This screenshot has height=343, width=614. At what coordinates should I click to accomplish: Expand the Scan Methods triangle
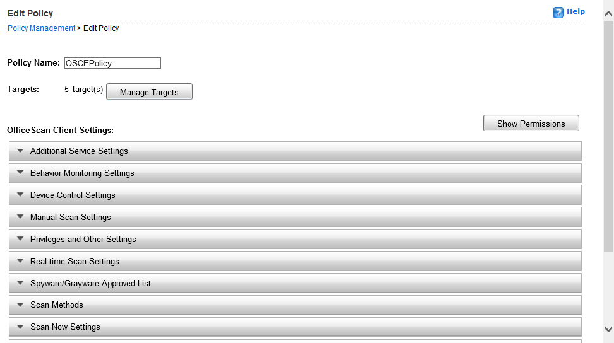[x=20, y=305]
